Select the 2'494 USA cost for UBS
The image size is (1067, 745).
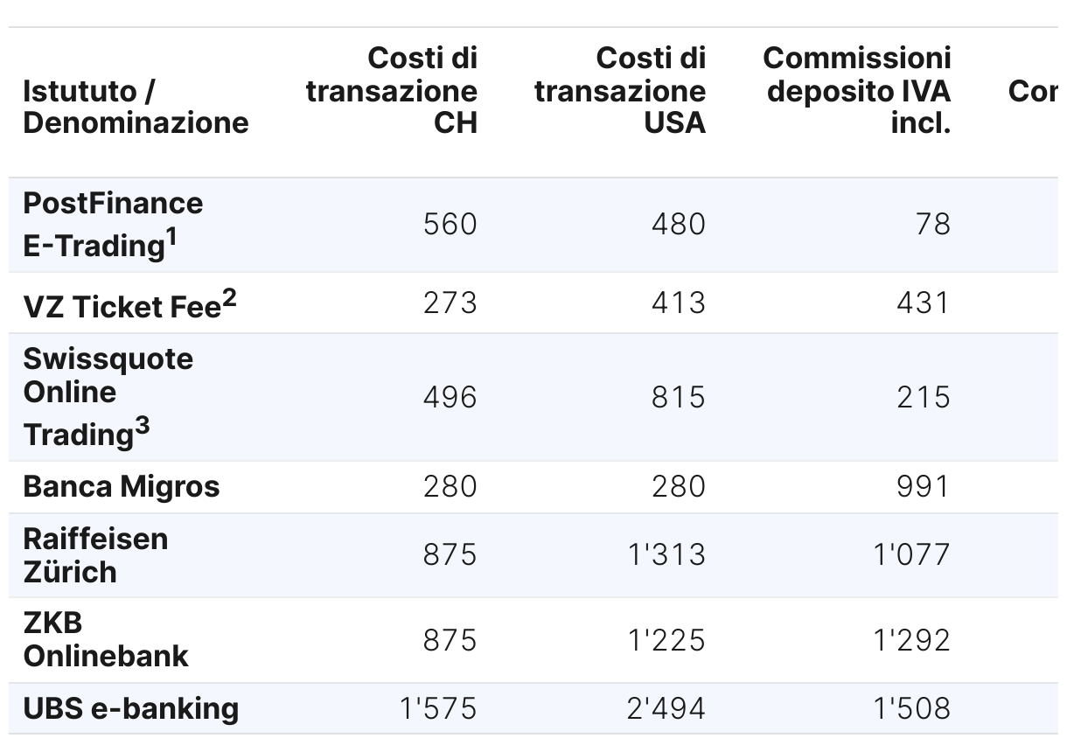click(666, 708)
